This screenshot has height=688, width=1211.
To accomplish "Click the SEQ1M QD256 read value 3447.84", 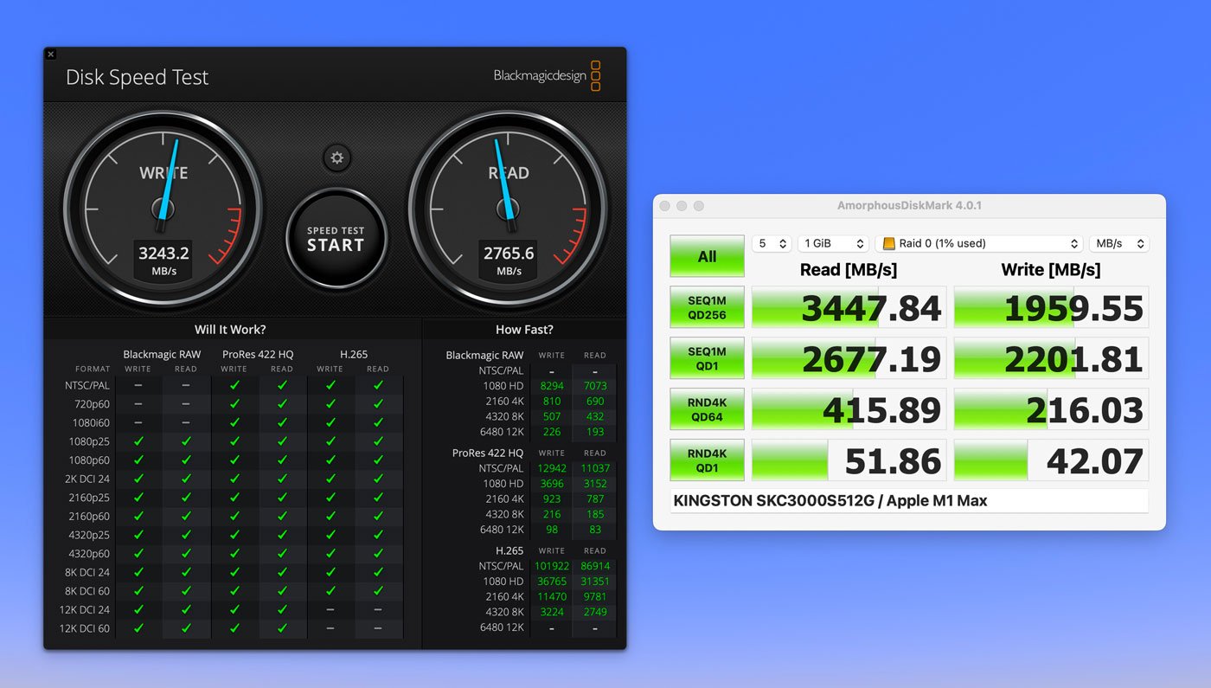I will (849, 307).
